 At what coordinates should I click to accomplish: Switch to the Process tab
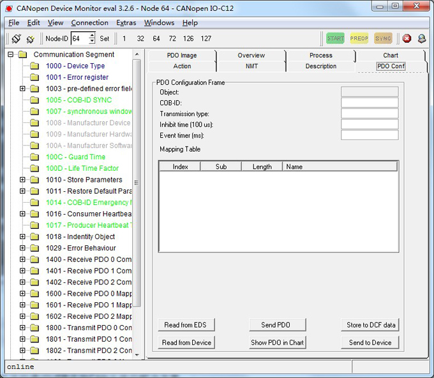321,55
